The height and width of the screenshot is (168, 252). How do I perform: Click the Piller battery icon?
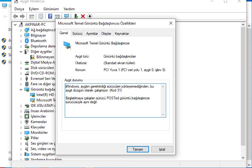[x=27, y=138]
